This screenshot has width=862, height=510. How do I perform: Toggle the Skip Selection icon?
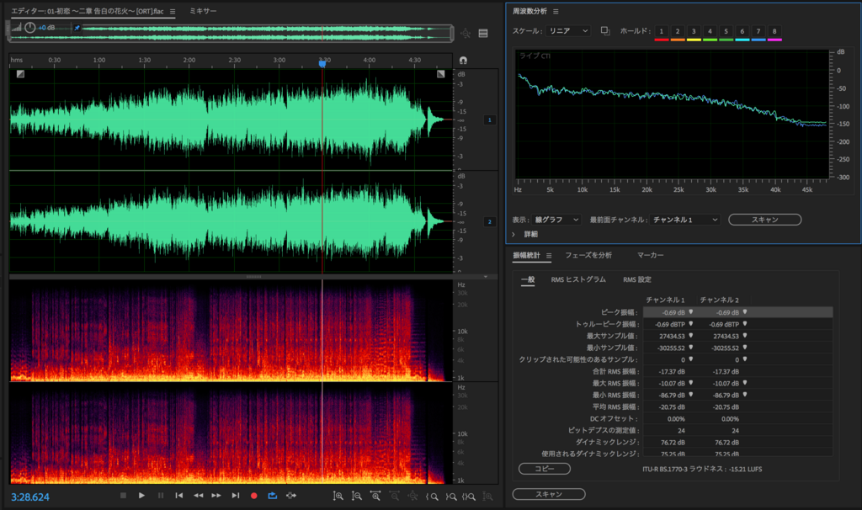point(291,496)
